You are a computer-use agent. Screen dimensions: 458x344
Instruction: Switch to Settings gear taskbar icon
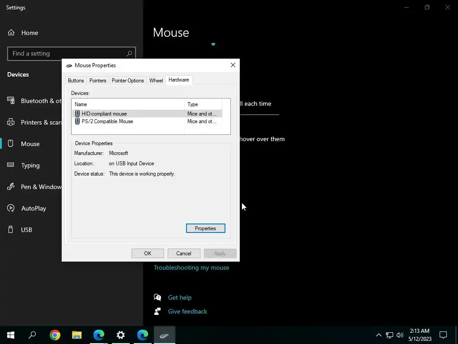[121, 335]
